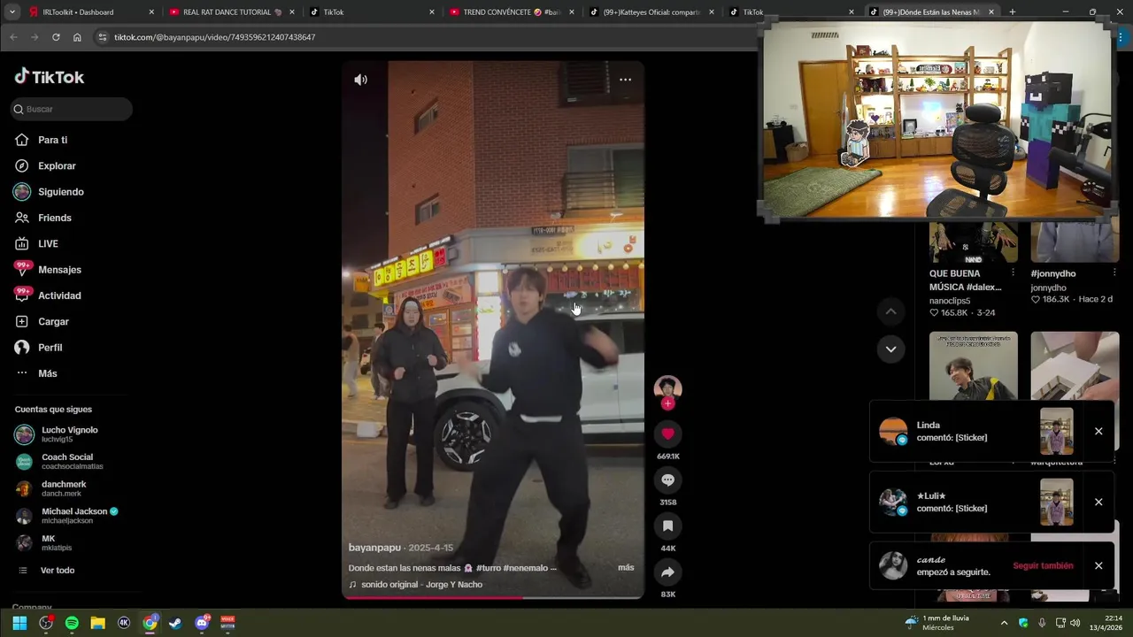Open thumbnail in Linda's notification
1133x637 pixels.
click(x=1057, y=432)
